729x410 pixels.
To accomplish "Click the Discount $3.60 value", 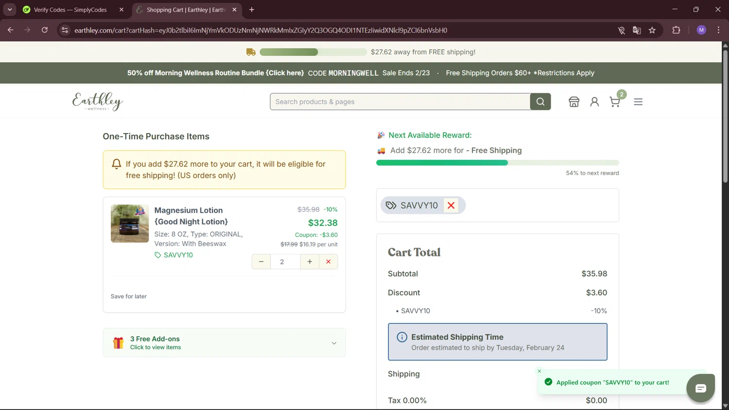I will click(x=596, y=292).
